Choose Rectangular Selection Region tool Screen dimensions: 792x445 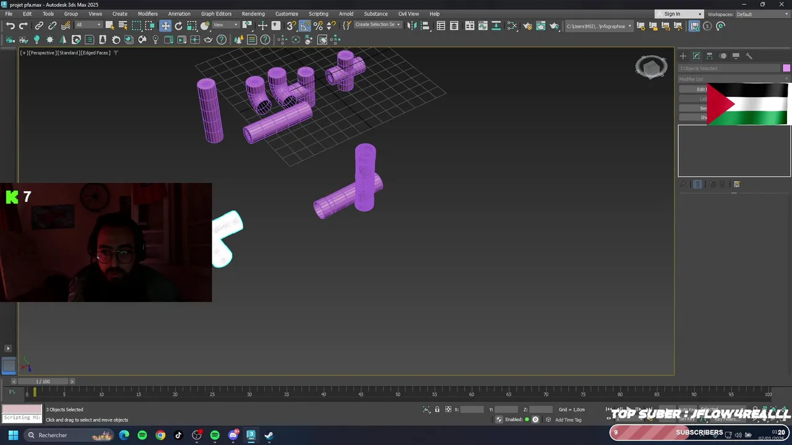[136, 25]
